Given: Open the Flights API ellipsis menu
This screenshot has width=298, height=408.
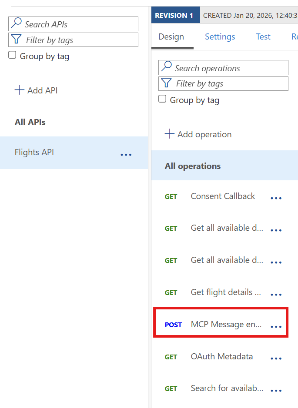Looking at the screenshot, I should point(126,155).
